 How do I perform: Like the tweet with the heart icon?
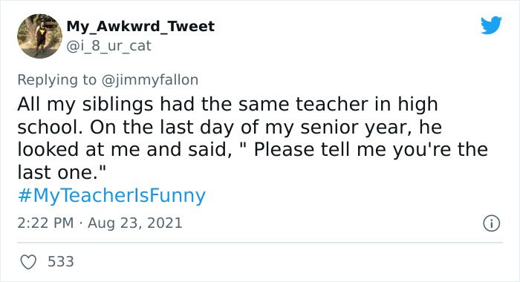pos(28,262)
